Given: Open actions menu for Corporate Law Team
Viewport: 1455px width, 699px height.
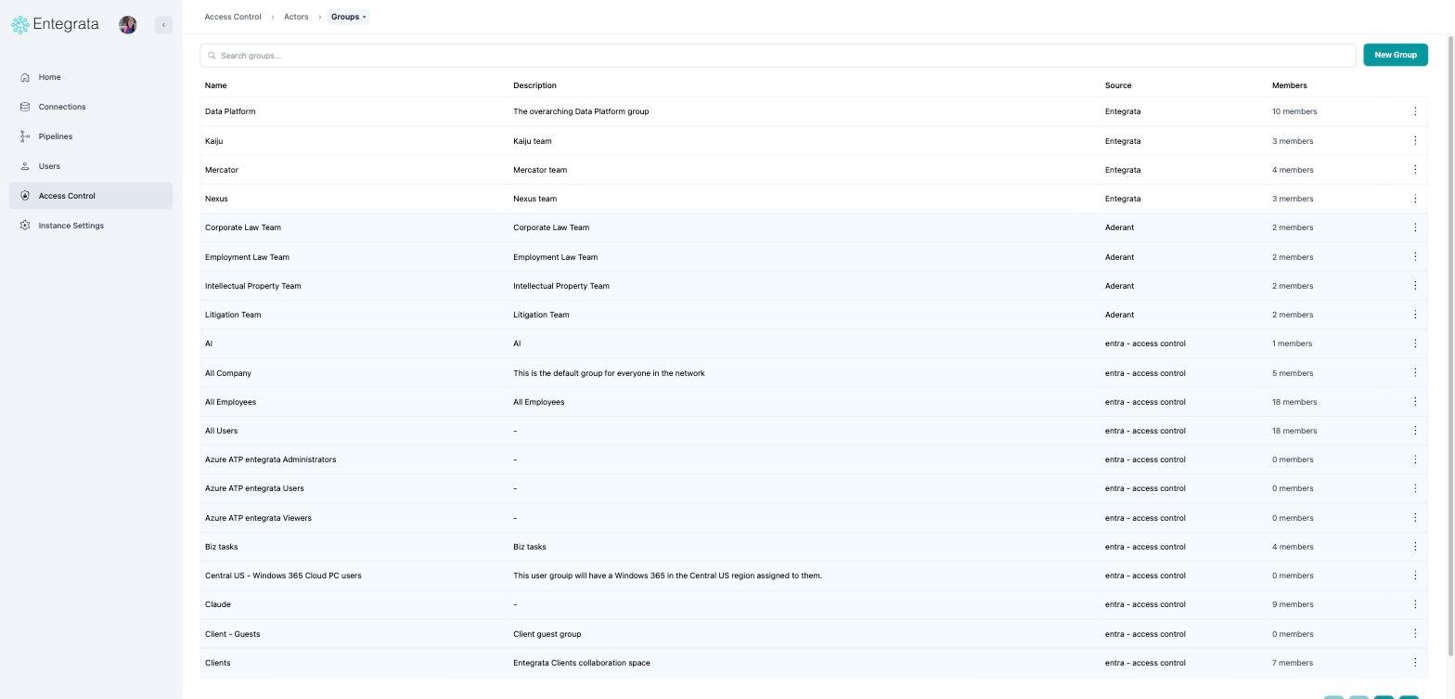Looking at the screenshot, I should [1414, 227].
